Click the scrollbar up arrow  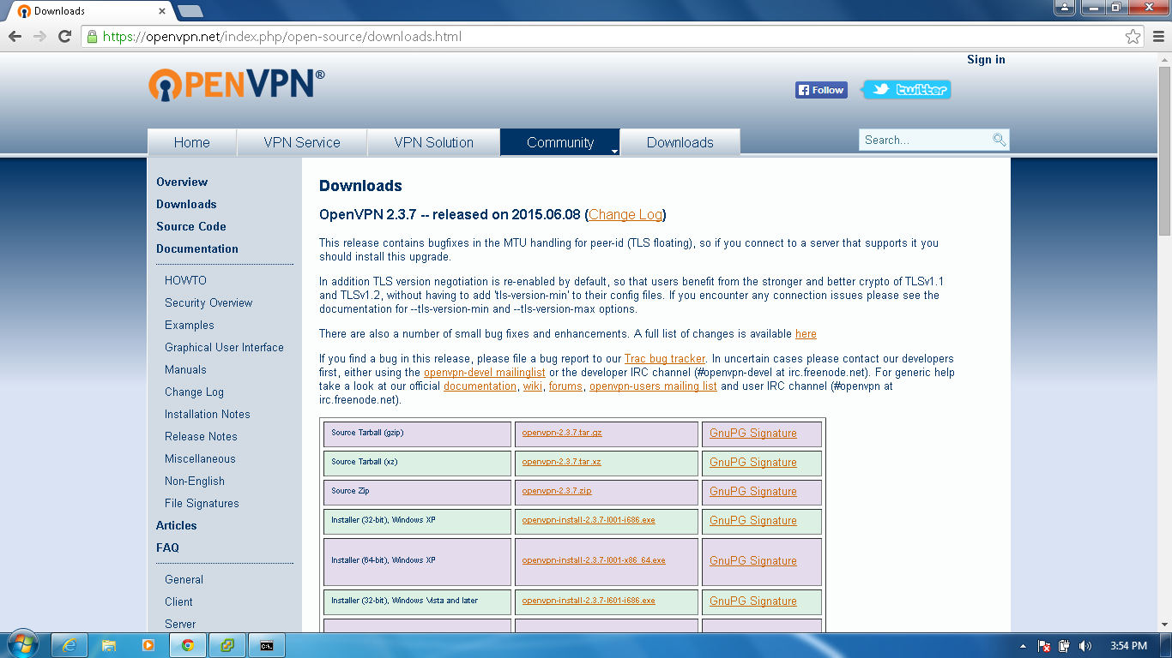coord(1164,59)
